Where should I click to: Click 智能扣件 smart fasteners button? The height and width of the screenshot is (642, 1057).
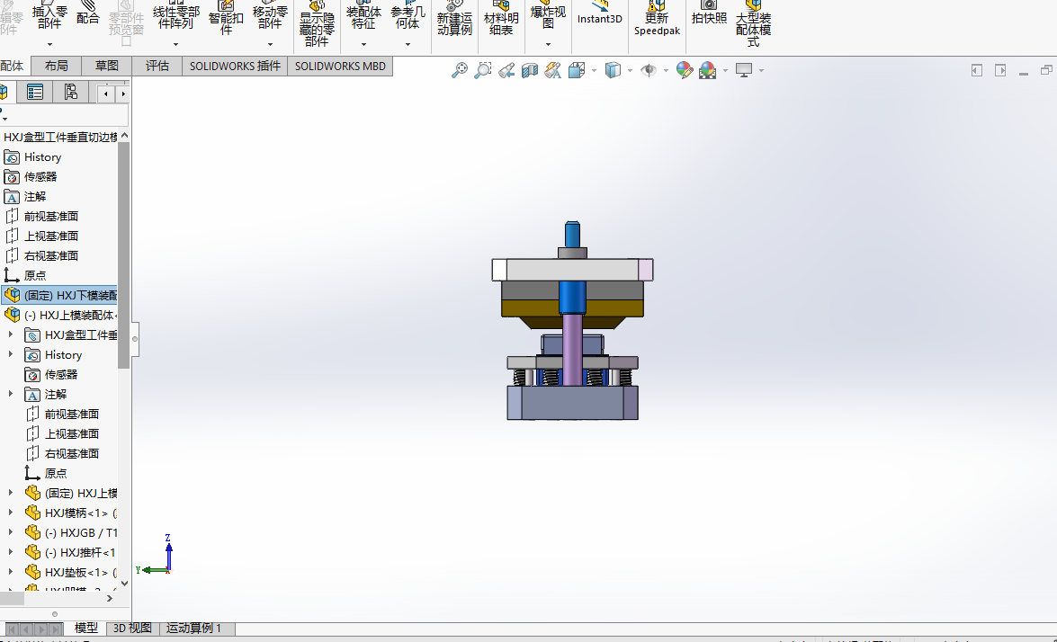point(226,17)
